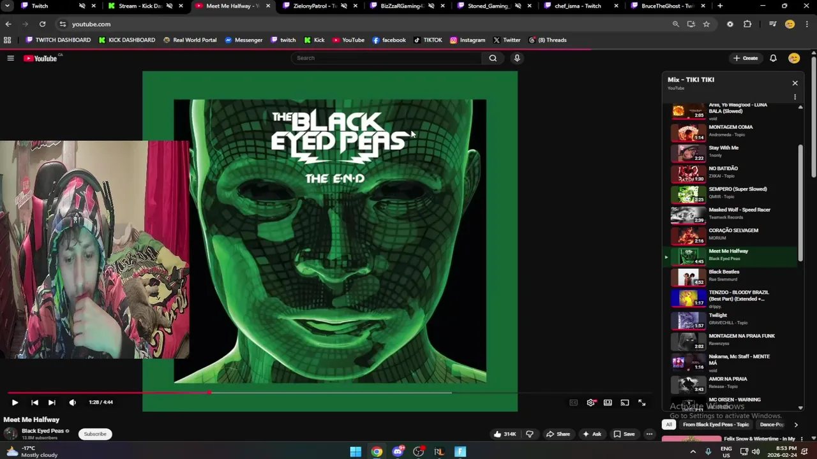Skip to next video in player

[52, 402]
